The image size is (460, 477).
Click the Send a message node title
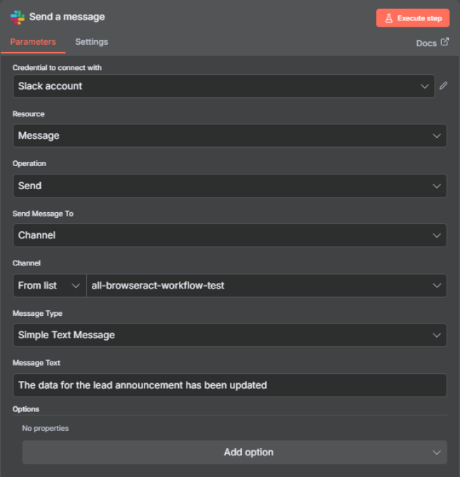[67, 17]
